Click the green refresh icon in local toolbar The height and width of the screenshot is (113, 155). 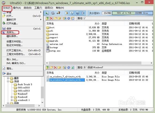[x=73, y=67]
